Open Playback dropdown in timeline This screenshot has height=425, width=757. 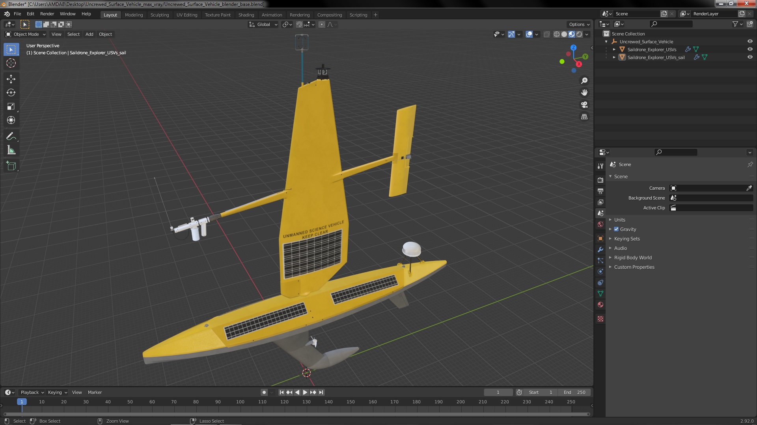(x=32, y=392)
